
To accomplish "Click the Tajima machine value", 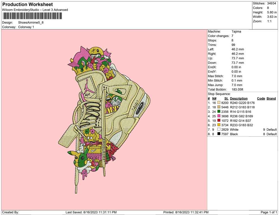I will (236, 32).
